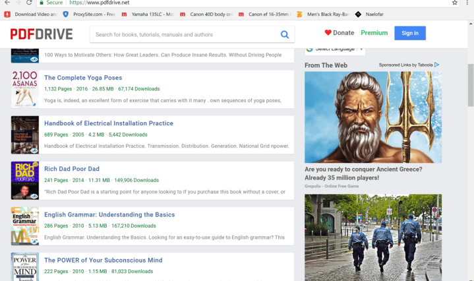Click the Donate link

pos(339,33)
